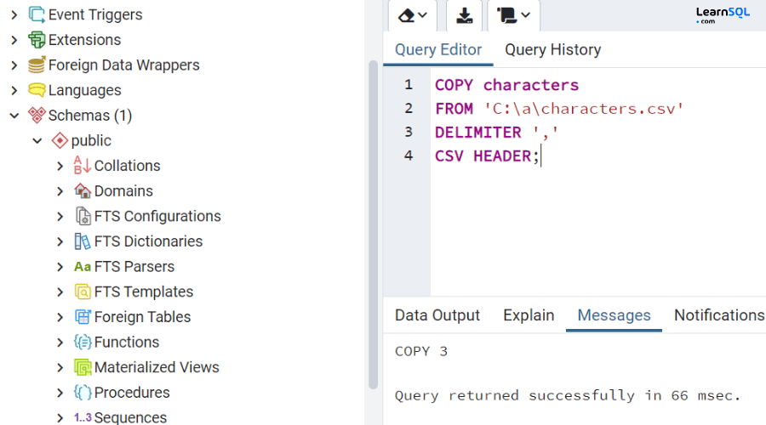Viewport: 766px width, 425px height.
Task: Switch to the Explain tab
Action: click(529, 315)
